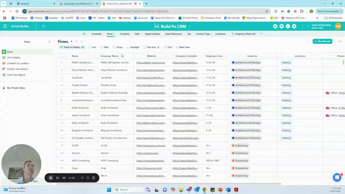Switch to the Property Client List tab

243,34
